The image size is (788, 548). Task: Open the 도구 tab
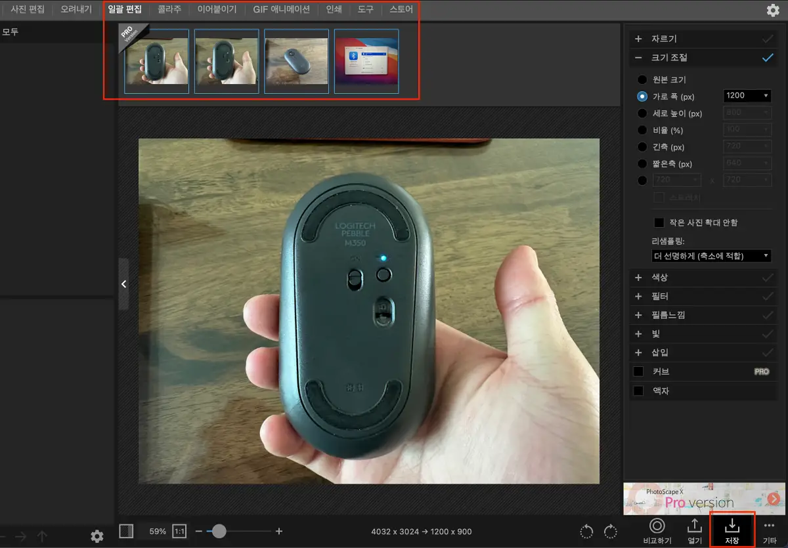[x=366, y=10]
